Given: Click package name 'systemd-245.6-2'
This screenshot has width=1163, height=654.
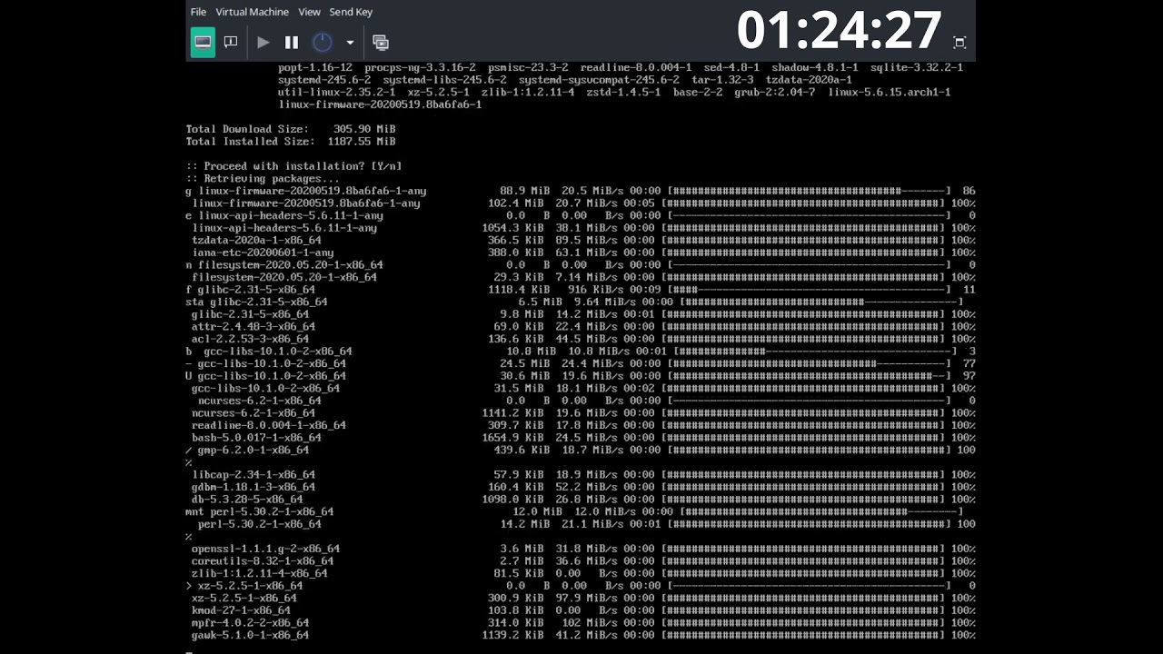Looking at the screenshot, I should (324, 80).
